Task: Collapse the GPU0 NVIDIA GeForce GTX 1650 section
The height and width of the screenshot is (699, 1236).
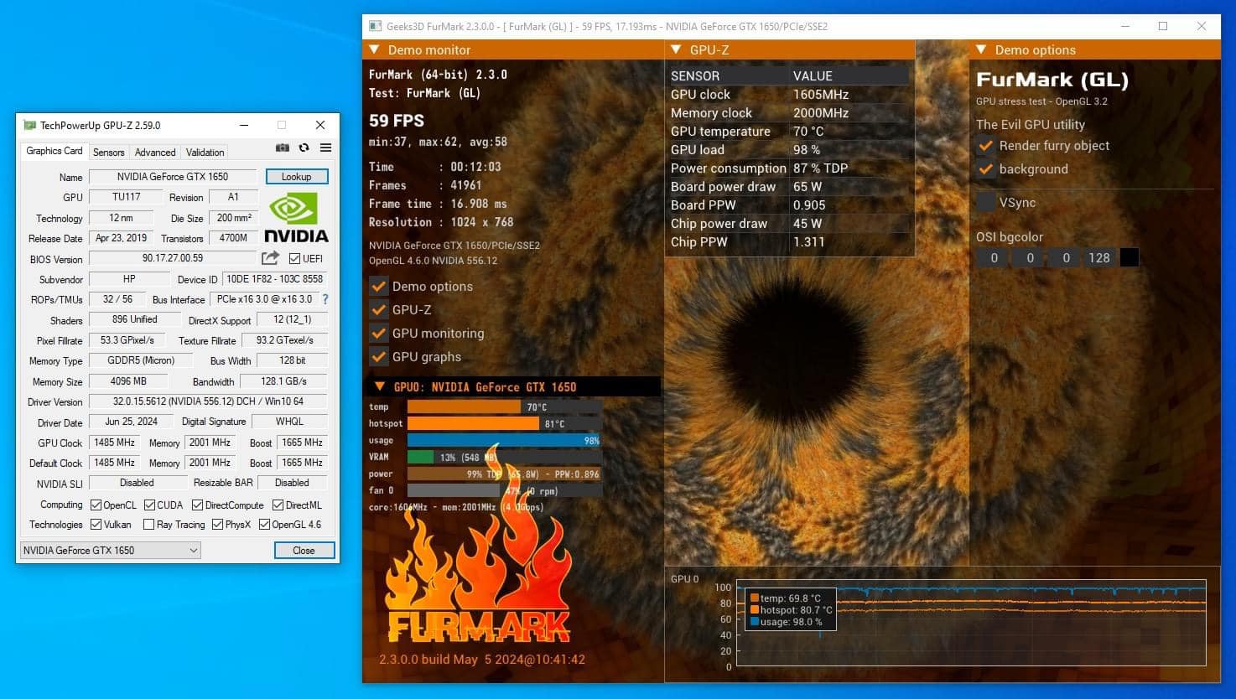Action: [x=379, y=387]
